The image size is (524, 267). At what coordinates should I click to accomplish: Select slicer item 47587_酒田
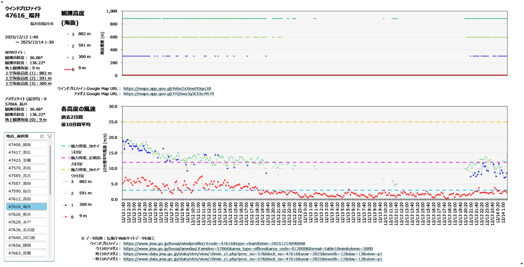pos(26,183)
